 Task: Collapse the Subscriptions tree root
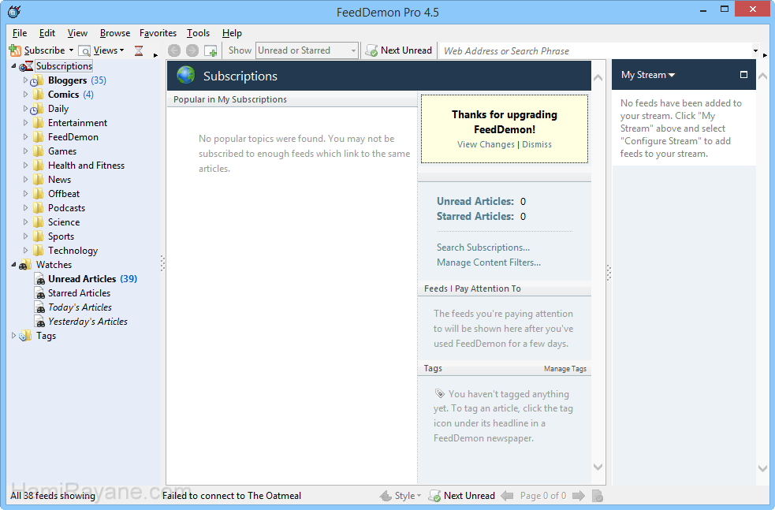(14, 66)
